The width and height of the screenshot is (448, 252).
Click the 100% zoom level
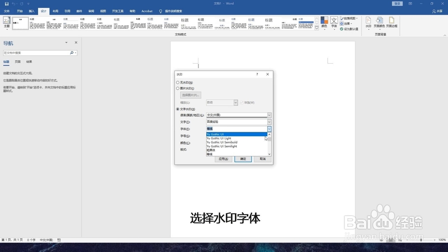click(442, 240)
